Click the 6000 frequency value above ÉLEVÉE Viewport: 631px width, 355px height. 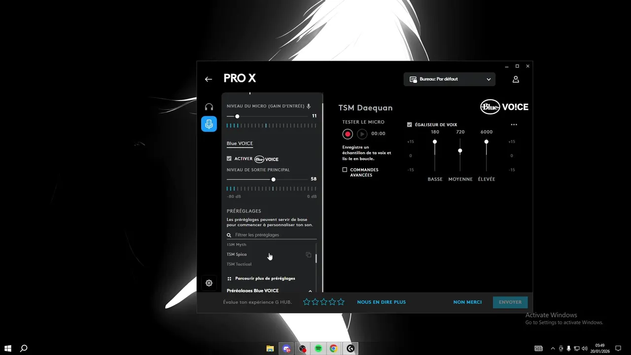(x=487, y=132)
